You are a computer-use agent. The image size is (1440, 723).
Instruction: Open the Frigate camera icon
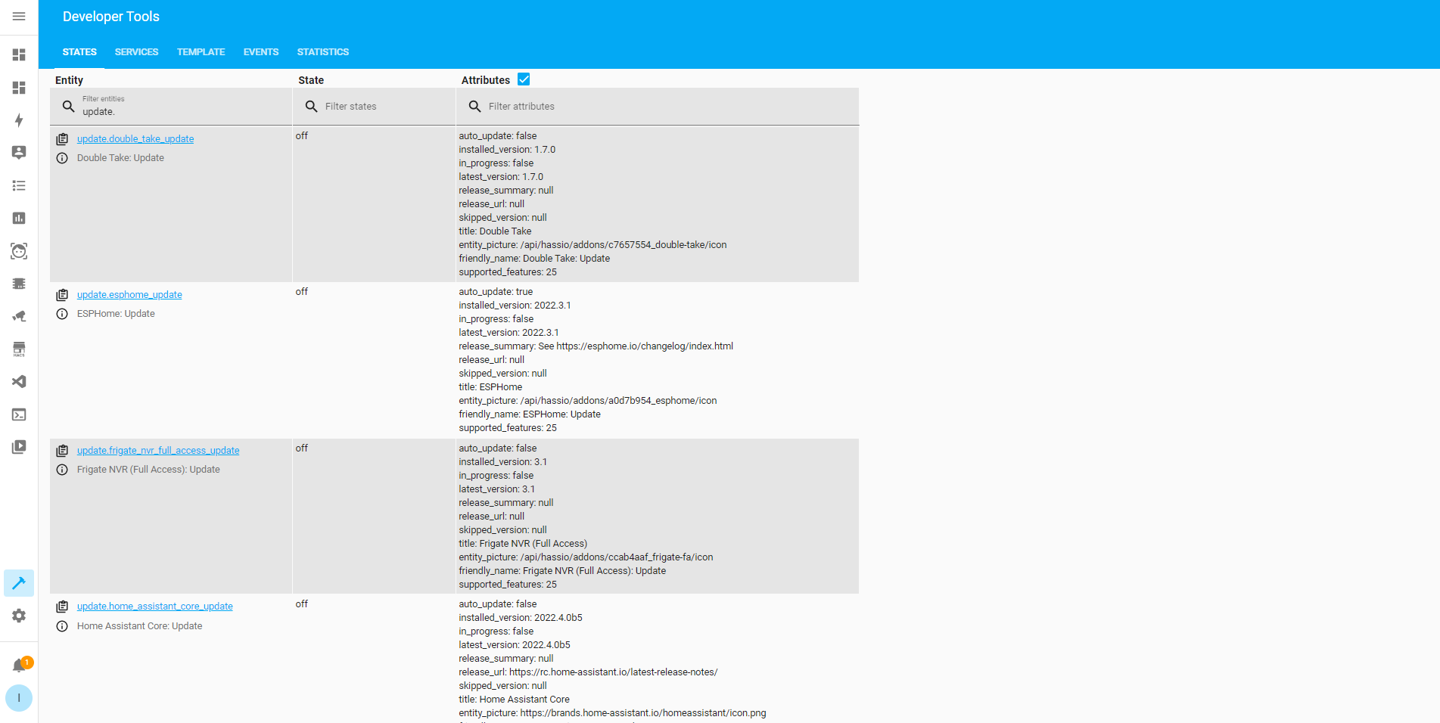(19, 316)
